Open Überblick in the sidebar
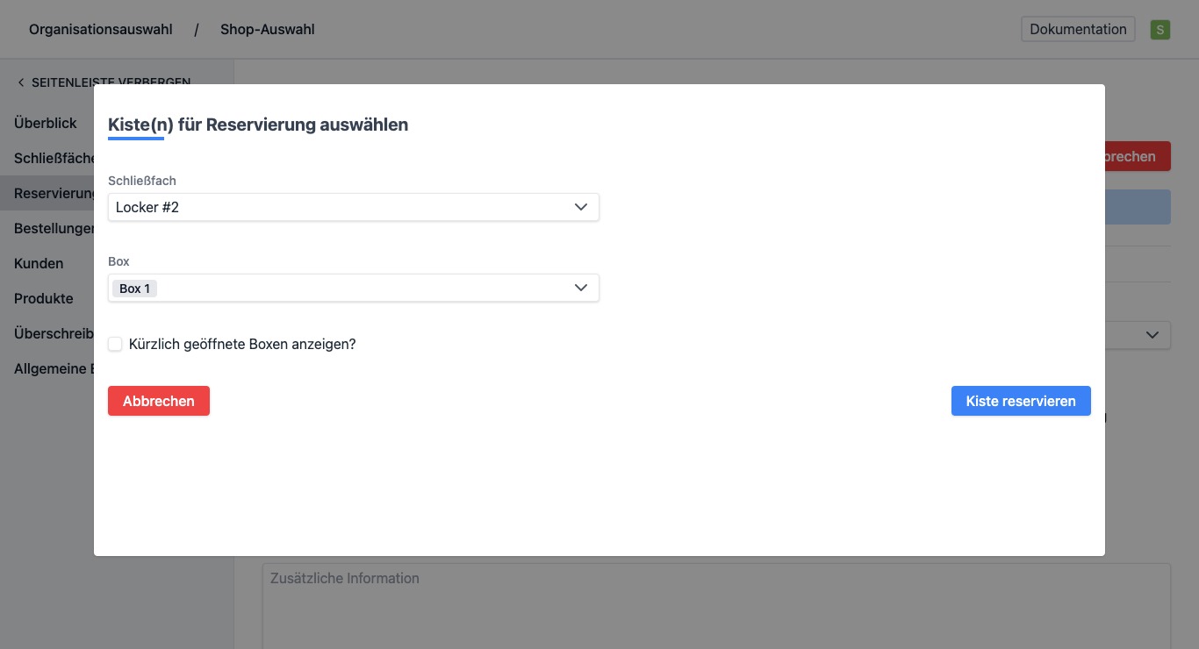 (x=46, y=124)
